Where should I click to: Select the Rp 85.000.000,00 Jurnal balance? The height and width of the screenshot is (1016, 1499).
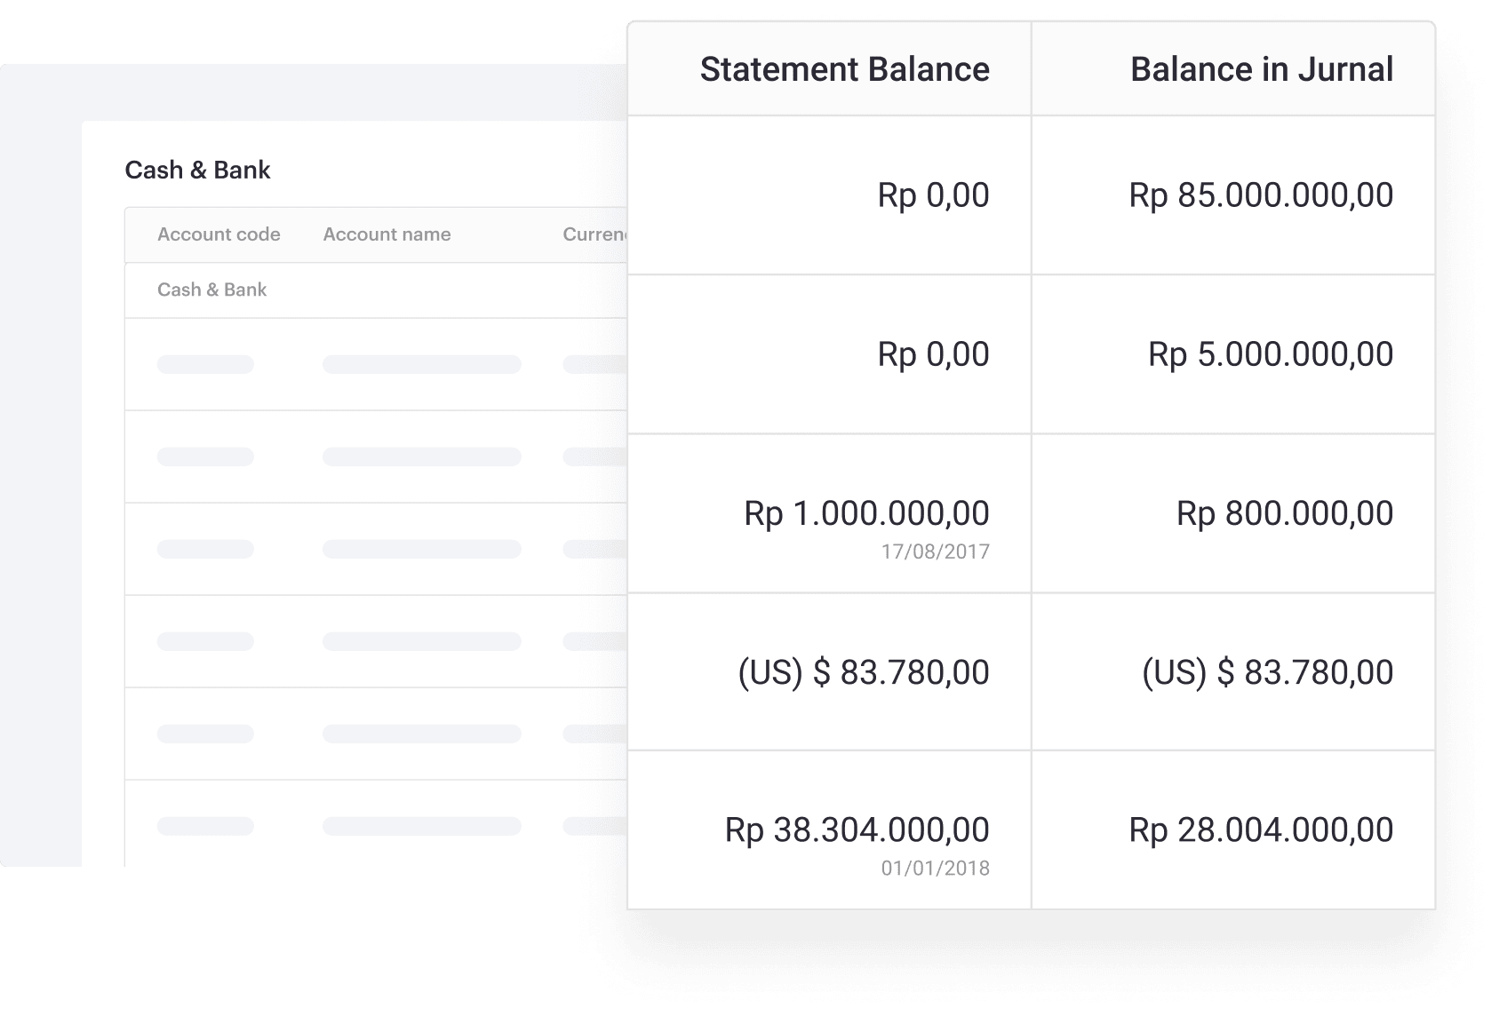pos(1260,195)
